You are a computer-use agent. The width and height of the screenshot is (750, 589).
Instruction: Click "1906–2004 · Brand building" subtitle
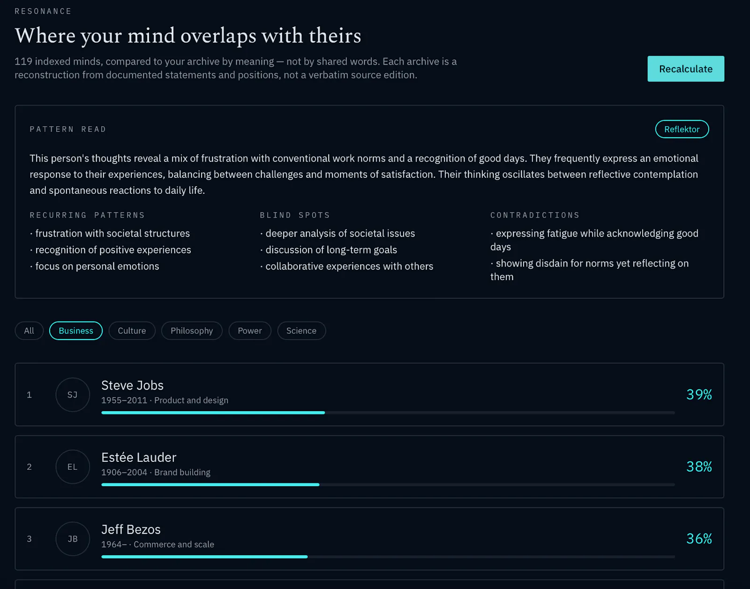point(156,472)
